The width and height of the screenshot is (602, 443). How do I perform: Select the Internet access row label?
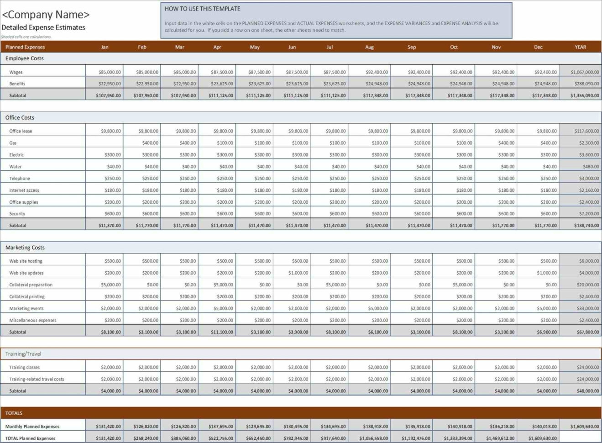point(24,190)
